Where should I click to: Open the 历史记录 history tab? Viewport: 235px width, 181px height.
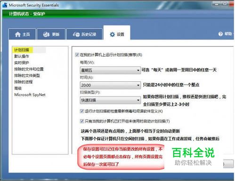point(84,34)
